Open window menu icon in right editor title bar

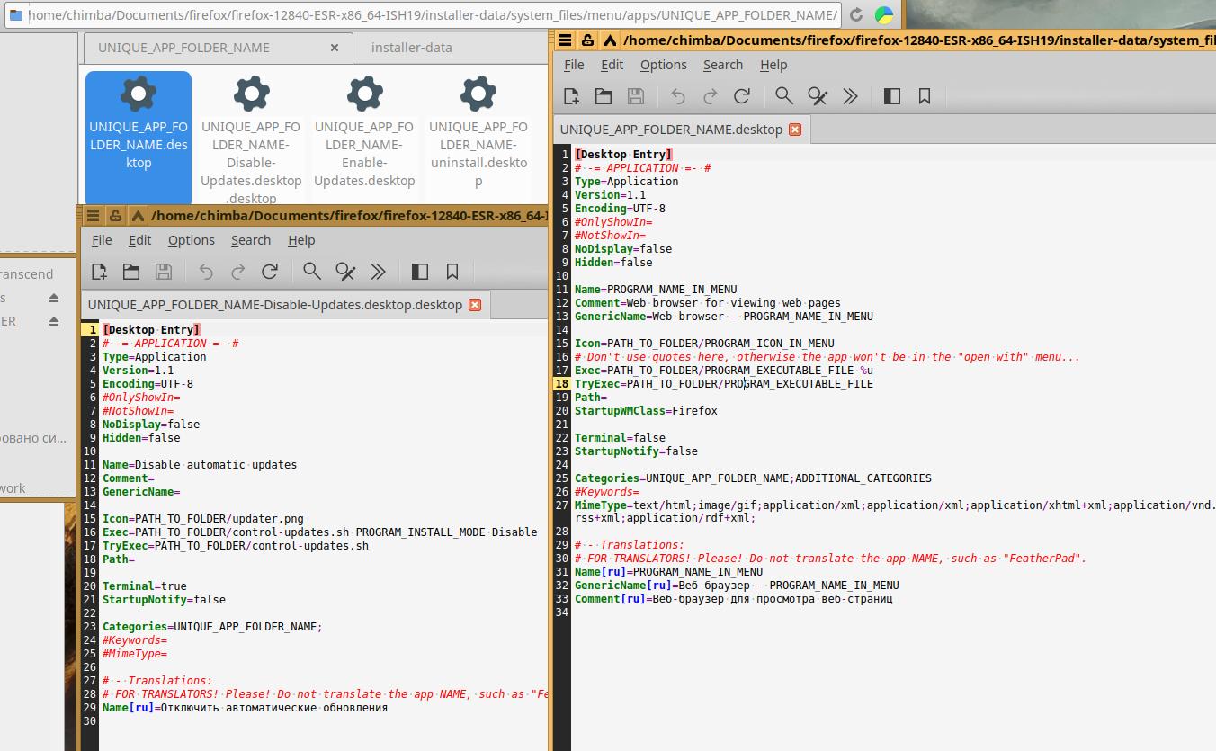(565, 40)
